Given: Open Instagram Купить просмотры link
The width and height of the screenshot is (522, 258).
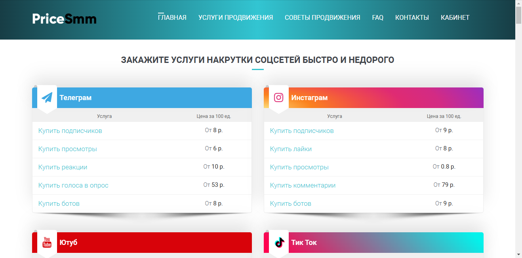Looking at the screenshot, I should click(299, 167).
